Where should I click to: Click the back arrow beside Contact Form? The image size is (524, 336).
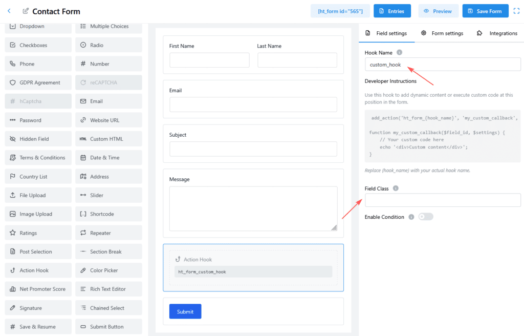[x=9, y=11]
